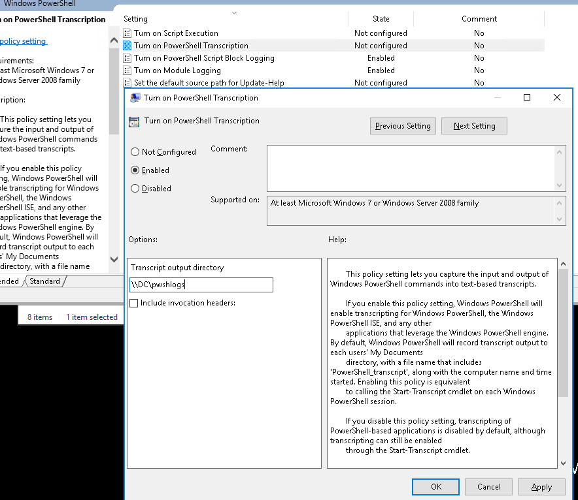Open the policy setting link

[x=24, y=41]
